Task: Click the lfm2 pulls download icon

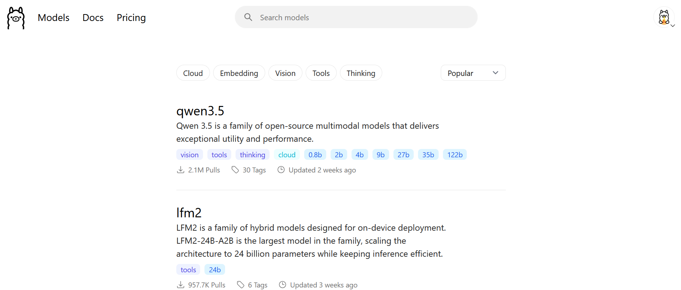Action: click(x=181, y=285)
